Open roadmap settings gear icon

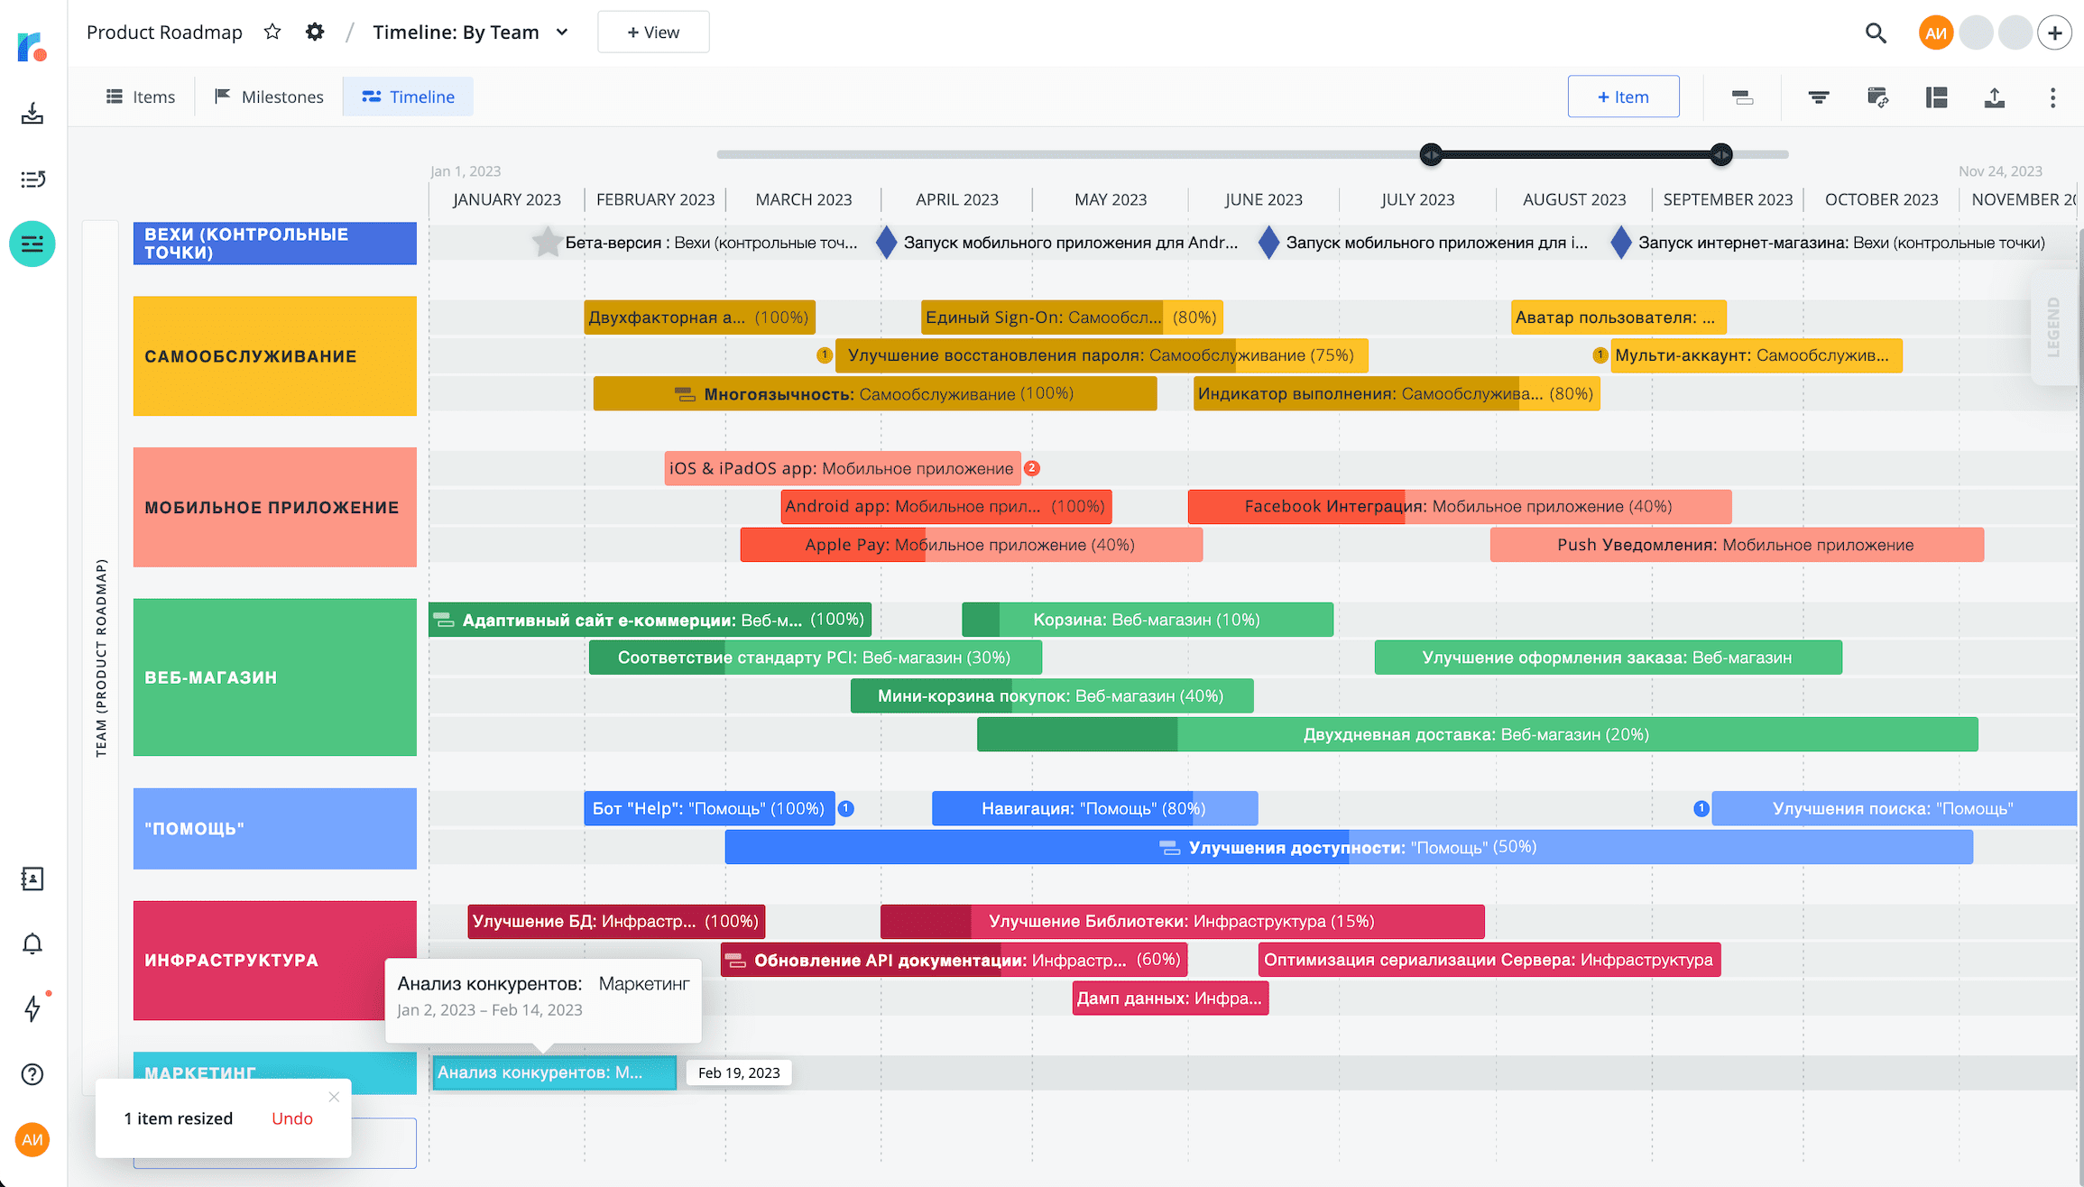314,32
